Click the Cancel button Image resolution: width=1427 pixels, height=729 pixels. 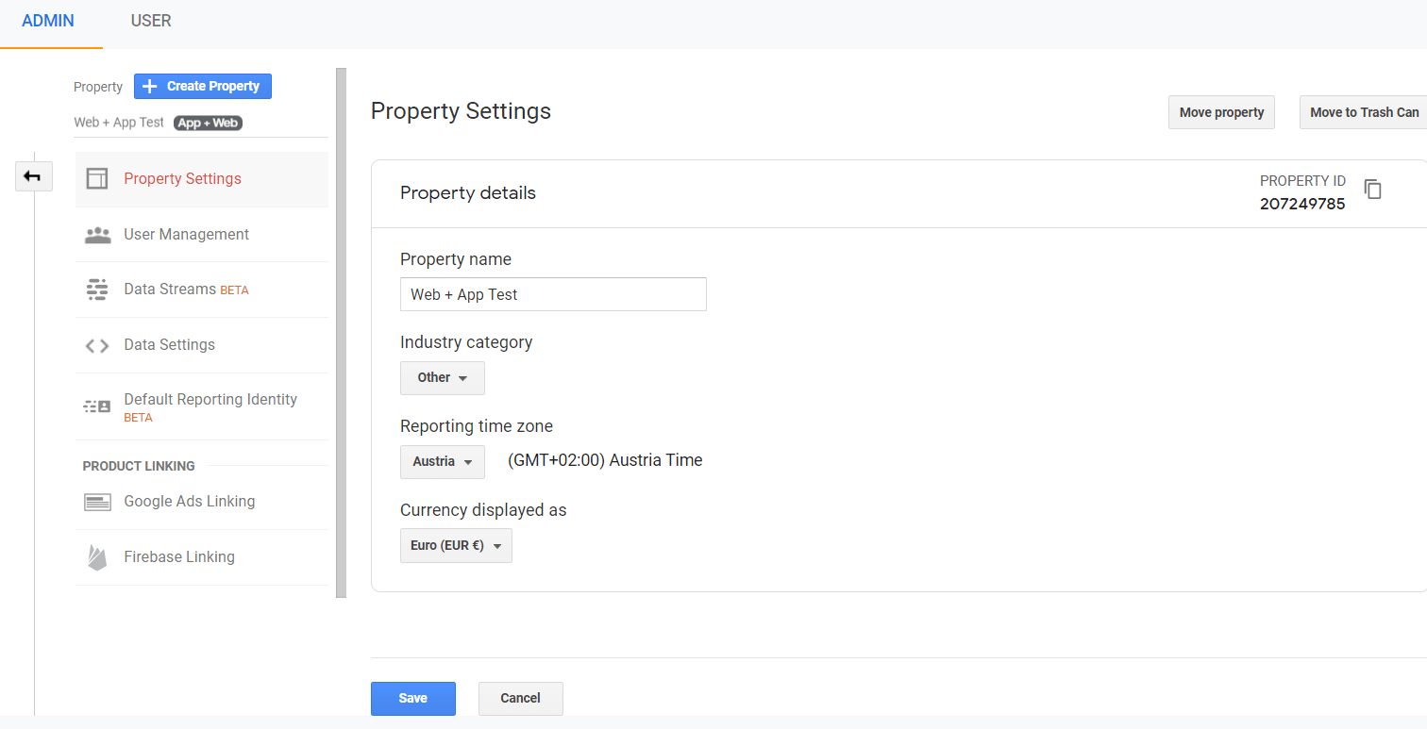(x=520, y=699)
